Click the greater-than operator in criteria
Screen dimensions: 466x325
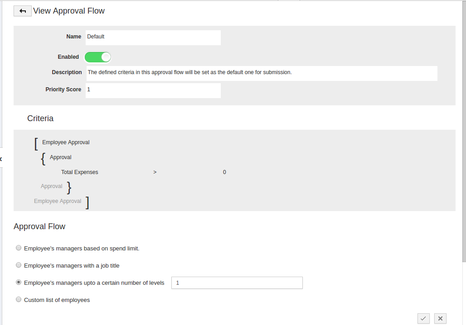pyautogui.click(x=155, y=172)
